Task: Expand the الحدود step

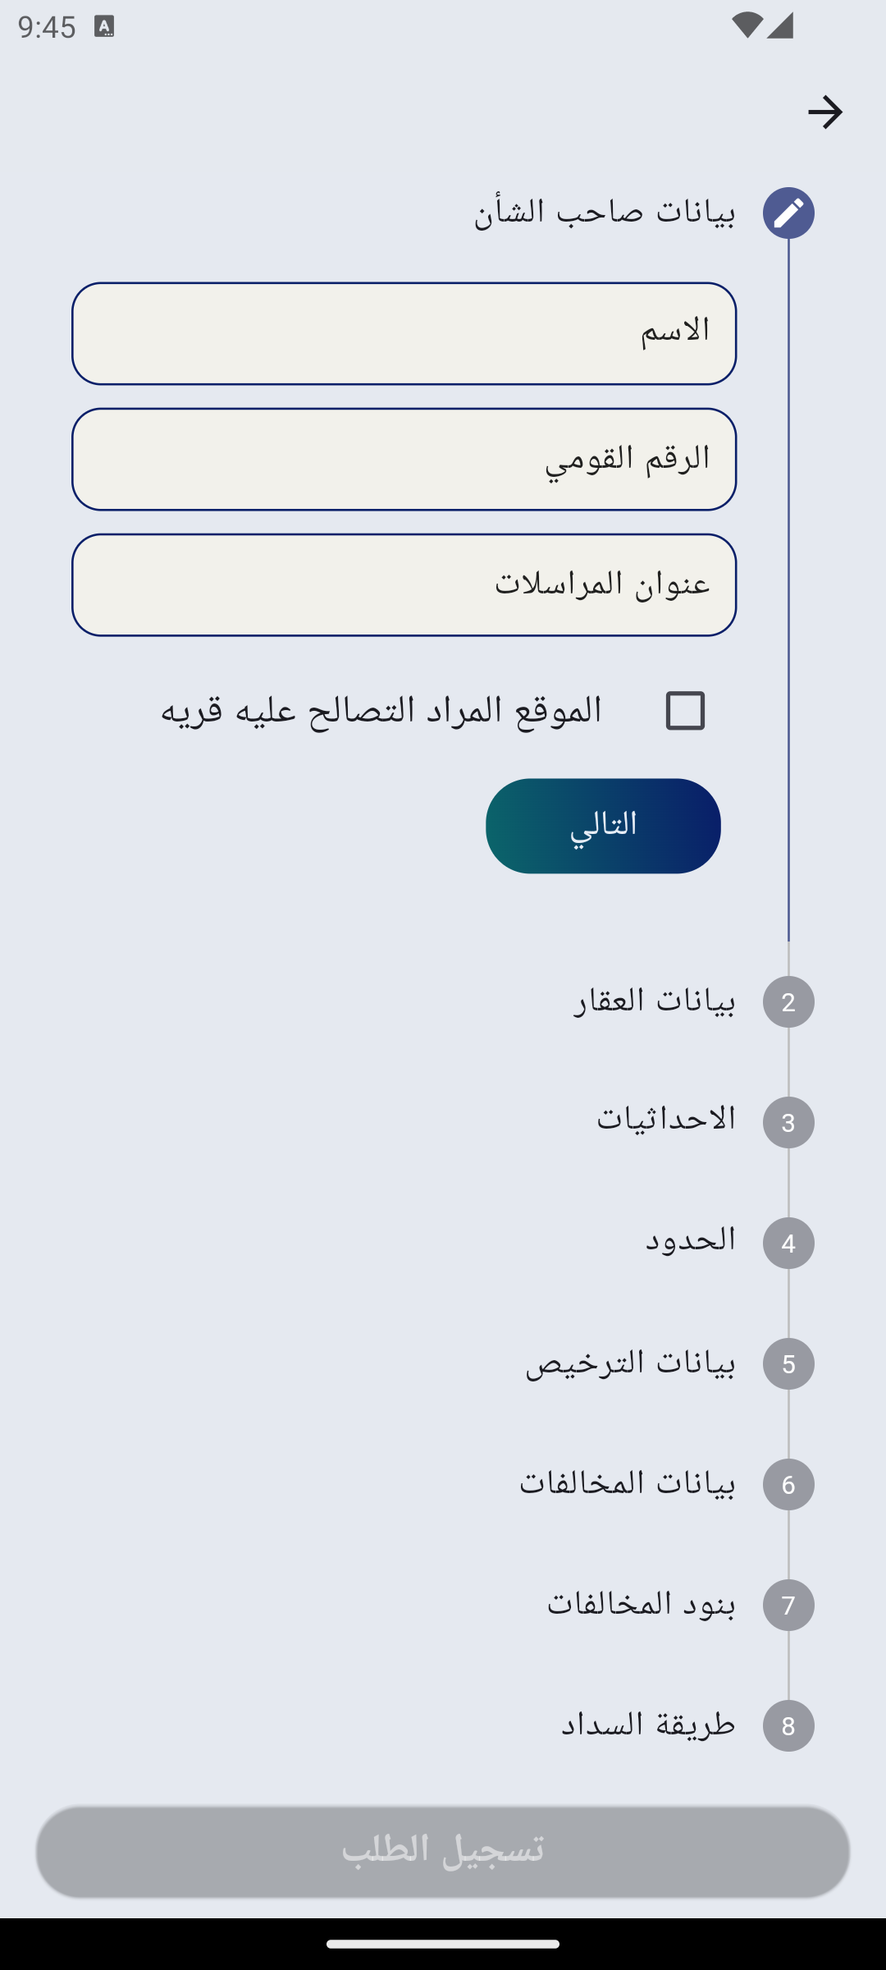Action: point(690,1240)
